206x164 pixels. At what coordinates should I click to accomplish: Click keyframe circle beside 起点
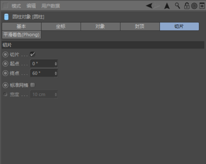5,64
